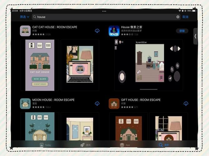Tap the 79% battery indicator
209x156 pixels.
192,11
